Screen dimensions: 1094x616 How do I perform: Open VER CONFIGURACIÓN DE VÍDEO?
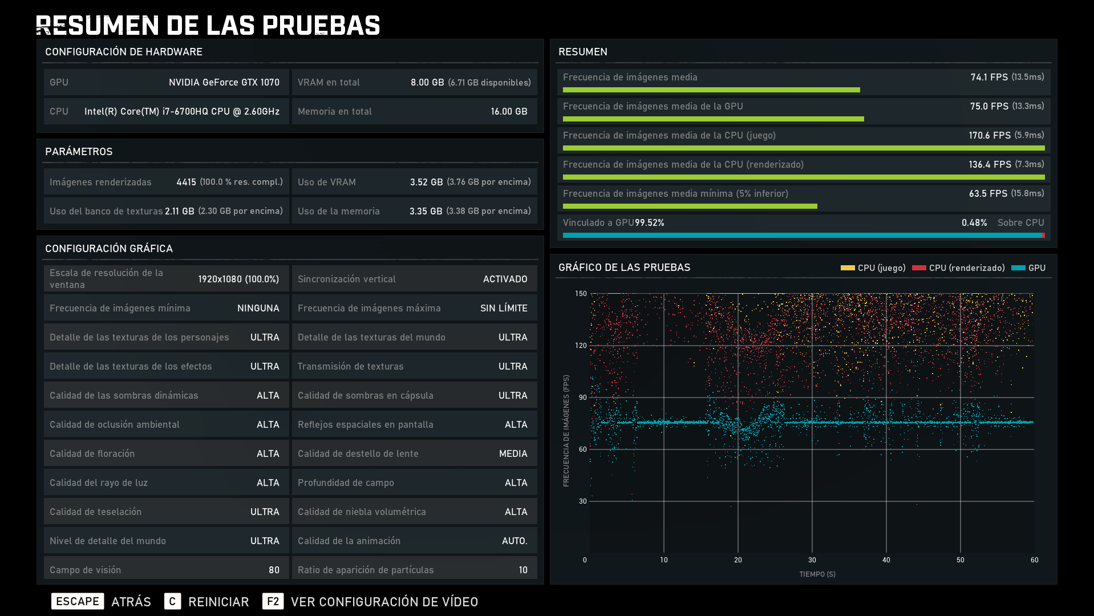[x=384, y=602]
